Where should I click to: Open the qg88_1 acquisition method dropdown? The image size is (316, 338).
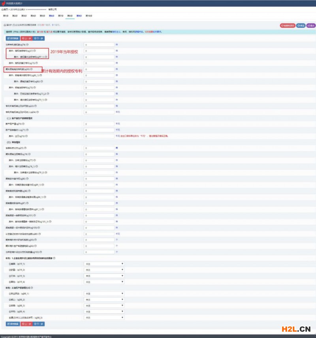[104, 294]
